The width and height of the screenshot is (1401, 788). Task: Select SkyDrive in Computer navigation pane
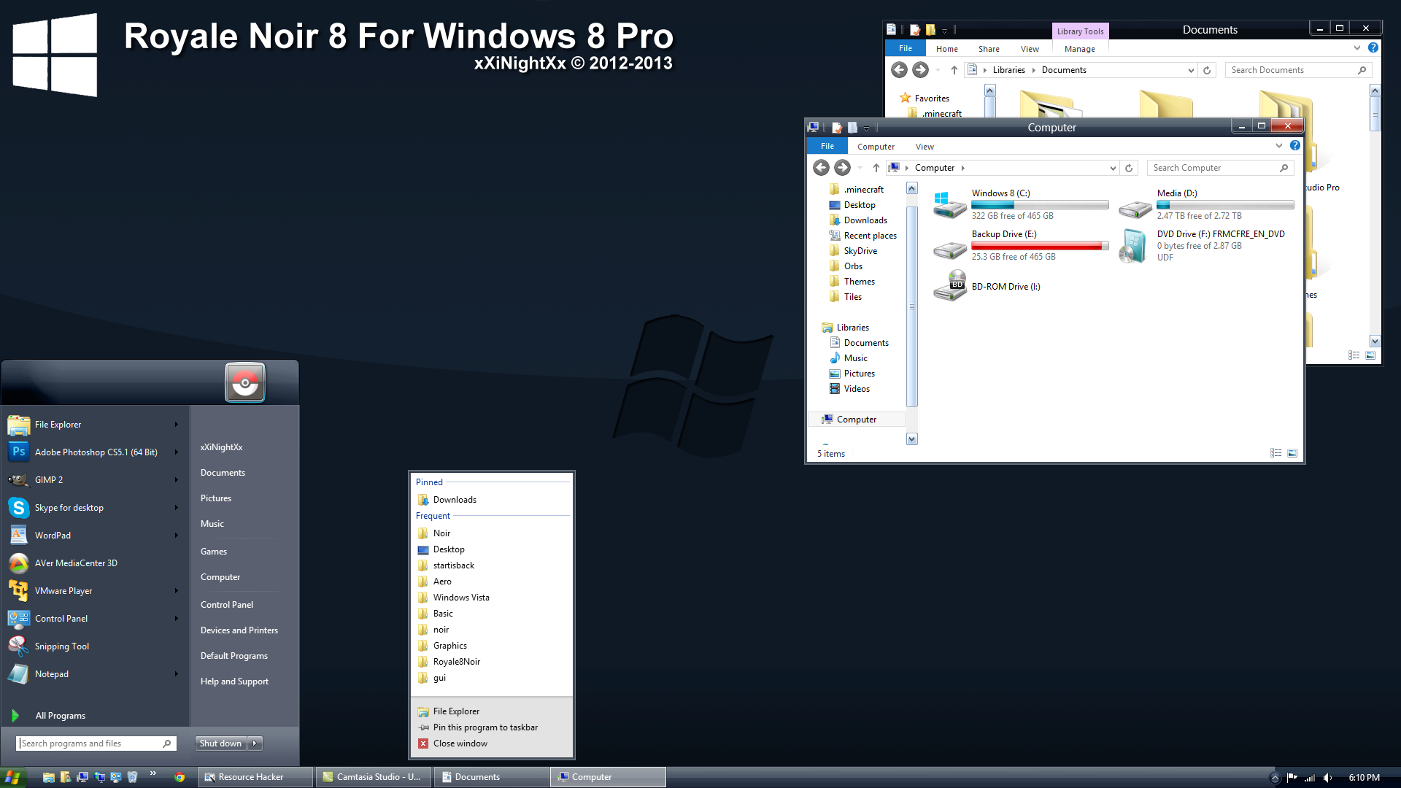coord(860,251)
